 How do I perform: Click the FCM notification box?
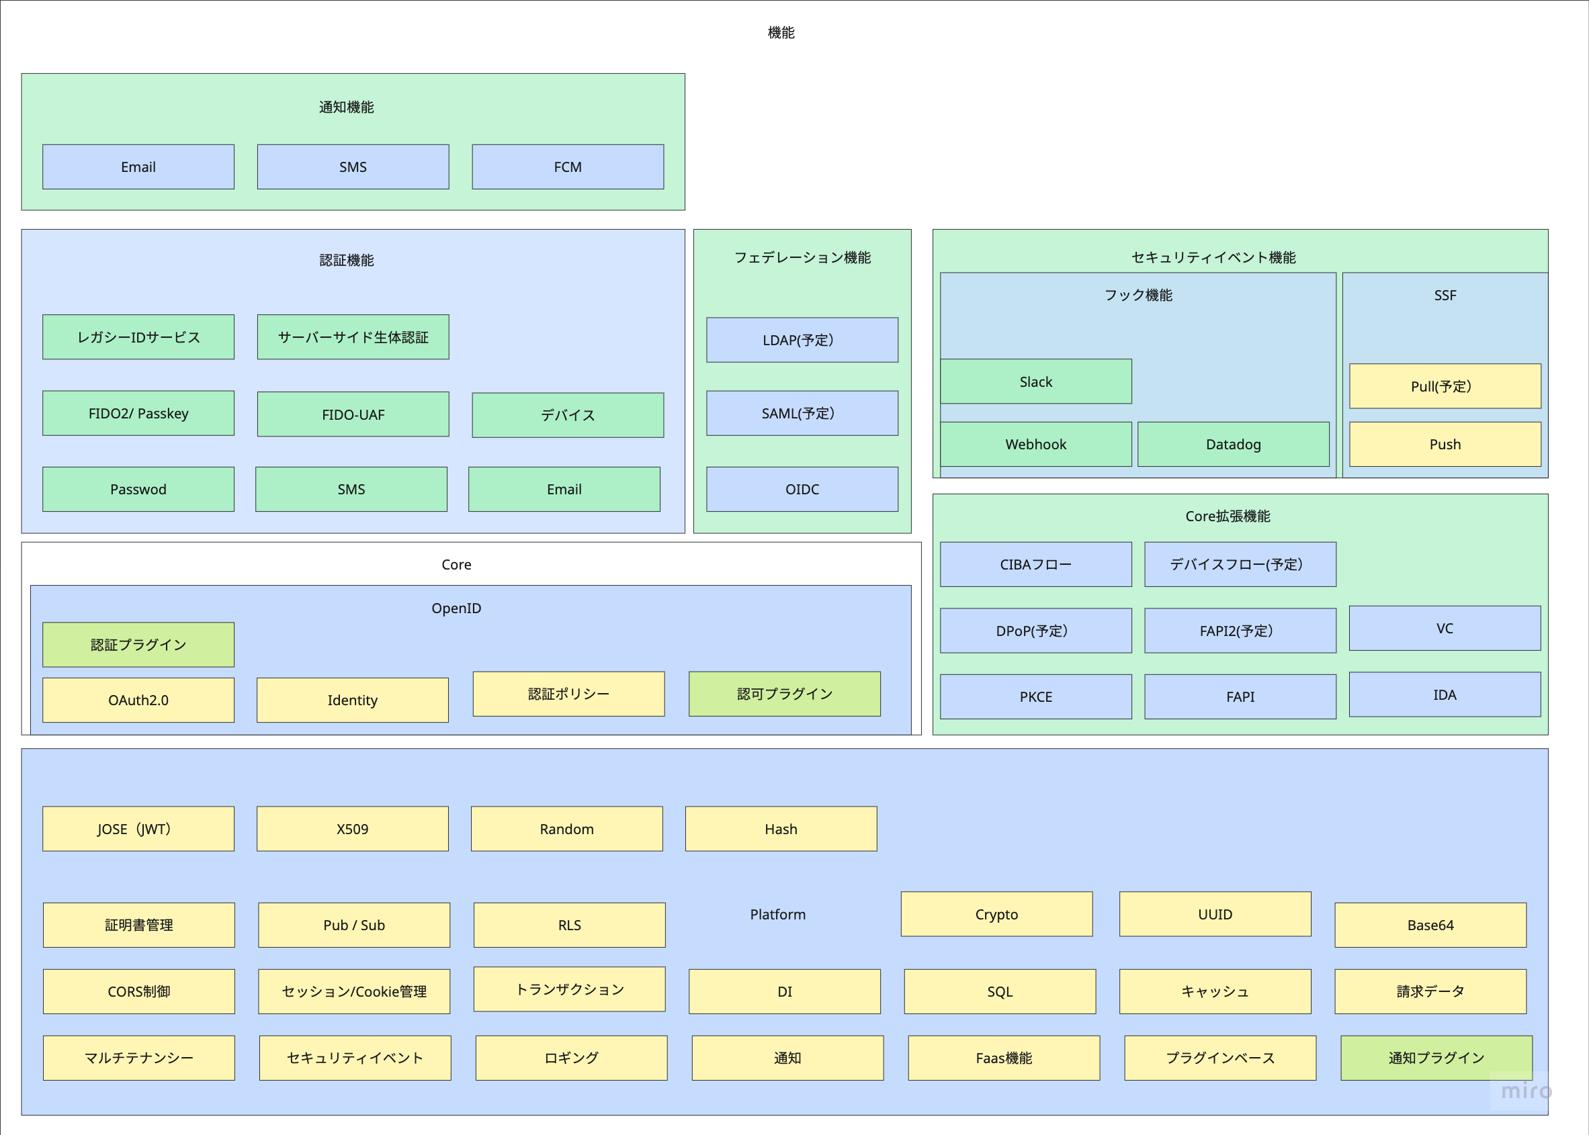pyautogui.click(x=568, y=167)
